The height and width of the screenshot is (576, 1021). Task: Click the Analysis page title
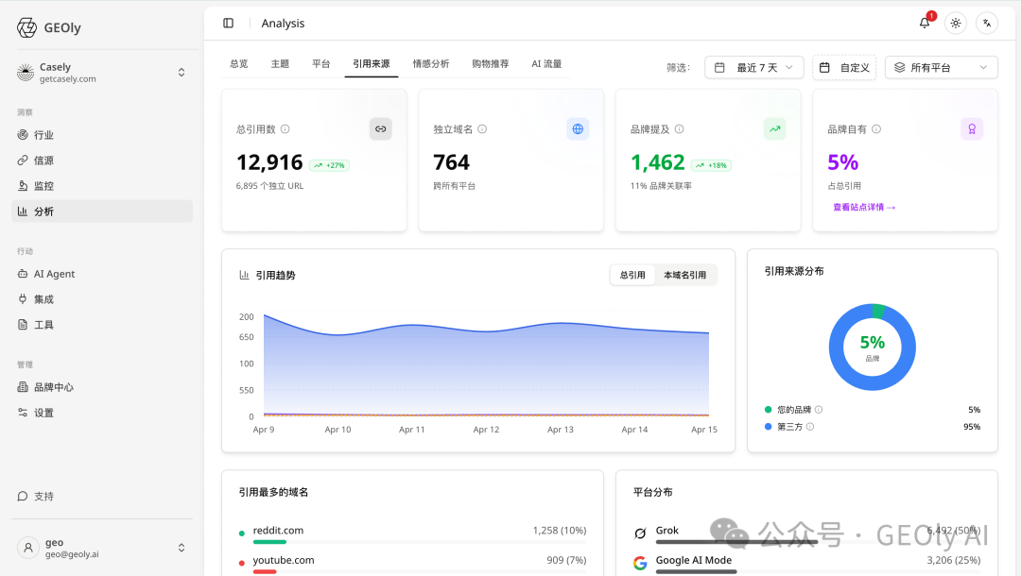point(283,24)
